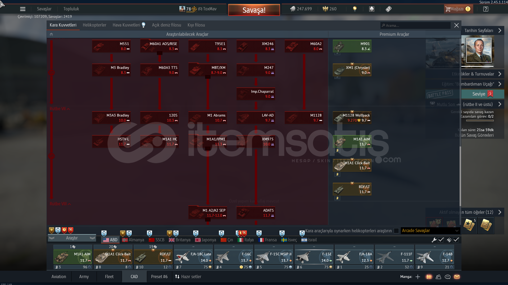Open Bütün Savaş Görevleri link
508x285 pixels.
[474, 135]
